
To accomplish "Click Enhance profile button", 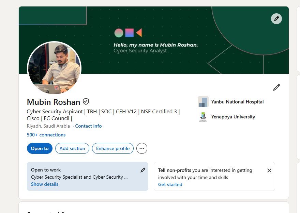I will (112, 148).
